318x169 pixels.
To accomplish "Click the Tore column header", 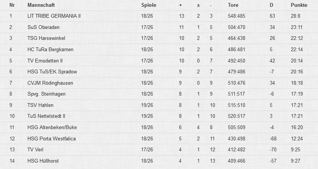I will 233,5.
